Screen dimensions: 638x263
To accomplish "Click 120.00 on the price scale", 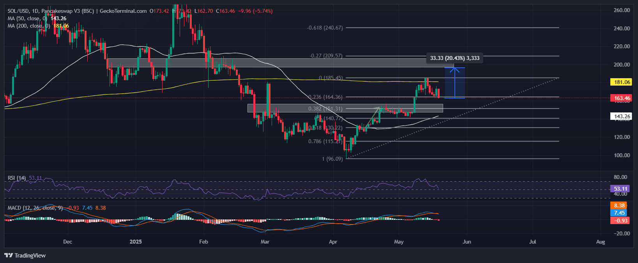I will (x=622, y=137).
